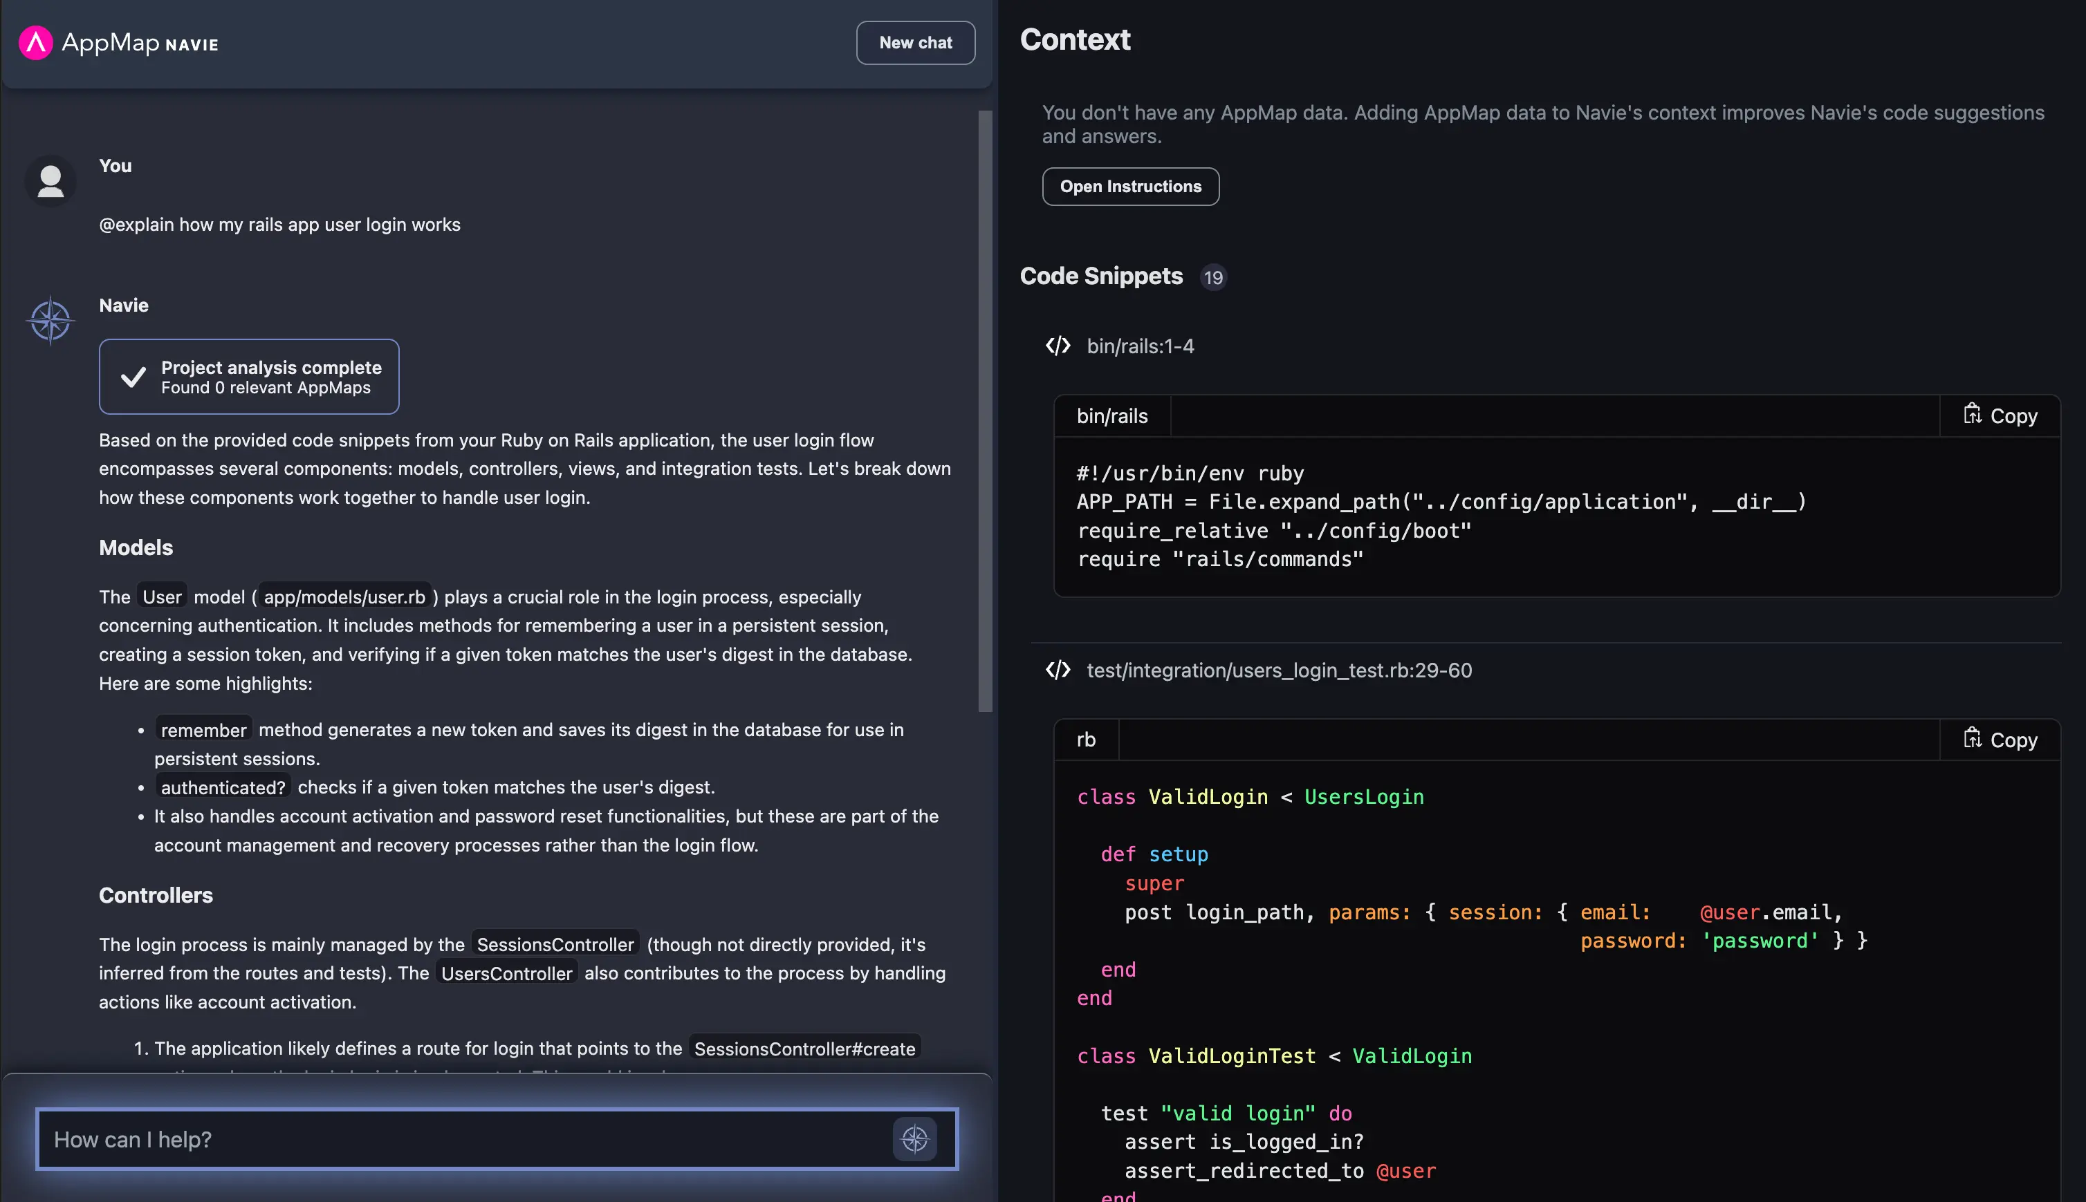Click the Models heading
The height and width of the screenshot is (1202, 2086).
136,547
